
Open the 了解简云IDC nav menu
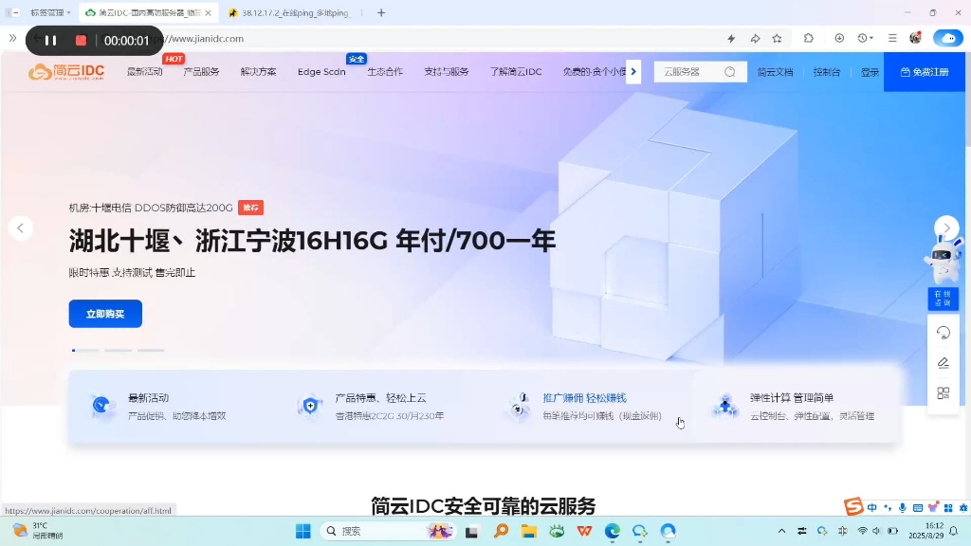(x=515, y=72)
